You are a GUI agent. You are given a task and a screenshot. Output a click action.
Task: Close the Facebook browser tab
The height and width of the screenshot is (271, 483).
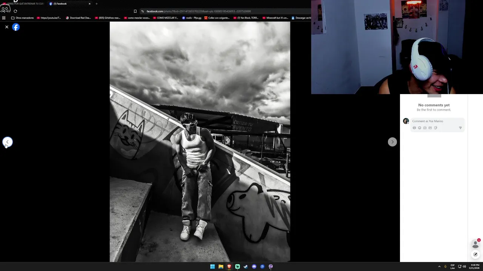pos(89,4)
